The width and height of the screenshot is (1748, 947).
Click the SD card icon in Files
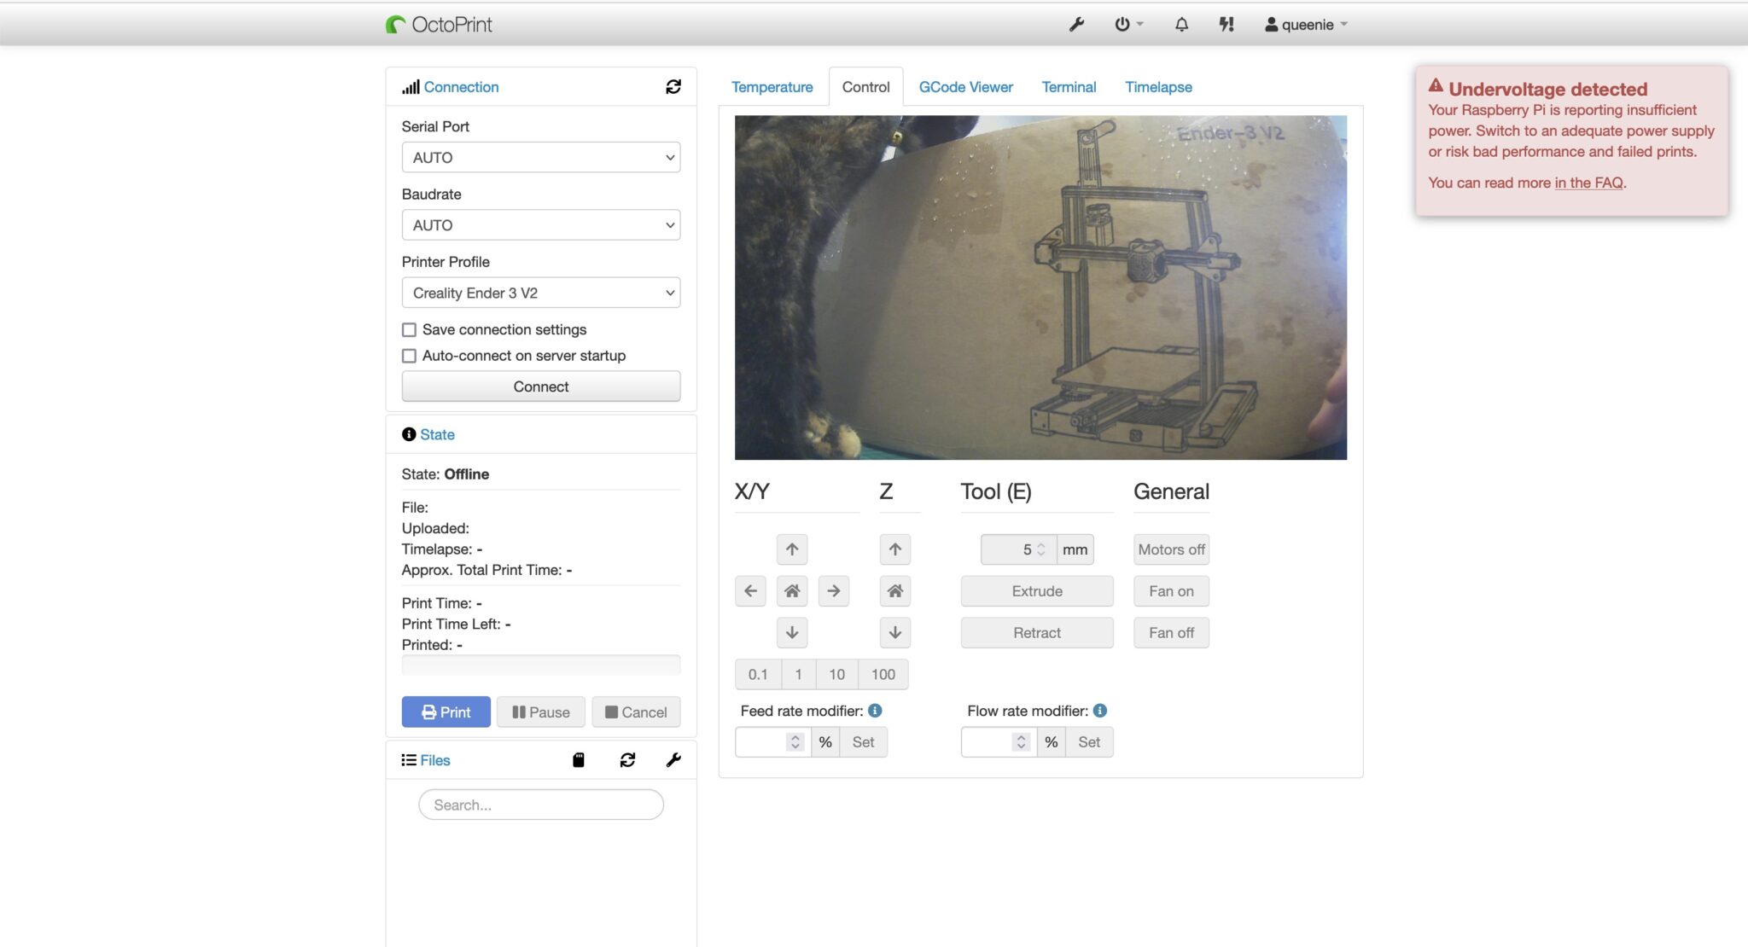[579, 760]
